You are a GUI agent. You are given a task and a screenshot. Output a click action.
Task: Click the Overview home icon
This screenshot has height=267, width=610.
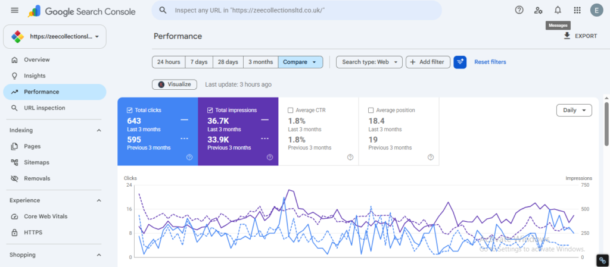coord(14,60)
